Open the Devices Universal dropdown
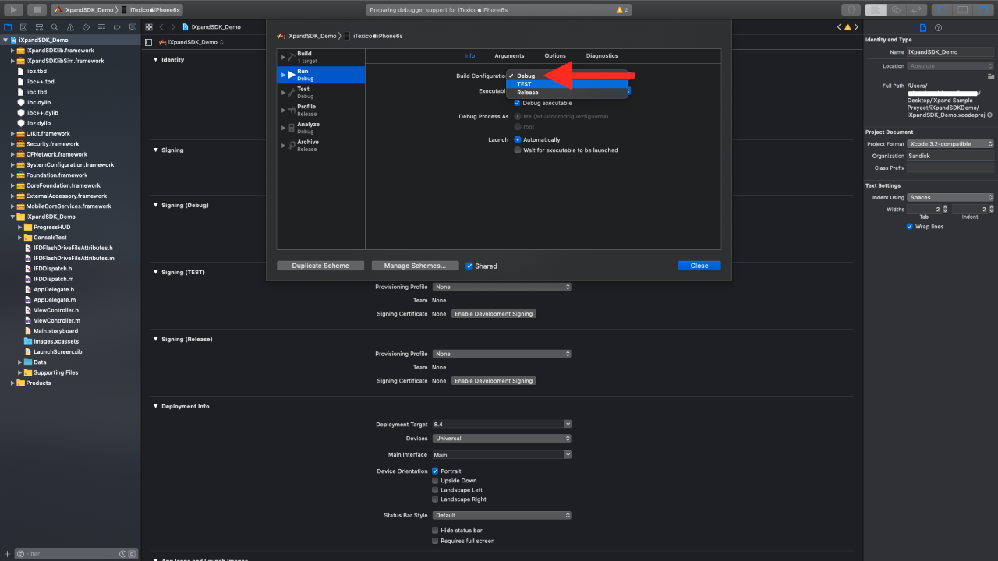The width and height of the screenshot is (998, 561). pos(502,438)
